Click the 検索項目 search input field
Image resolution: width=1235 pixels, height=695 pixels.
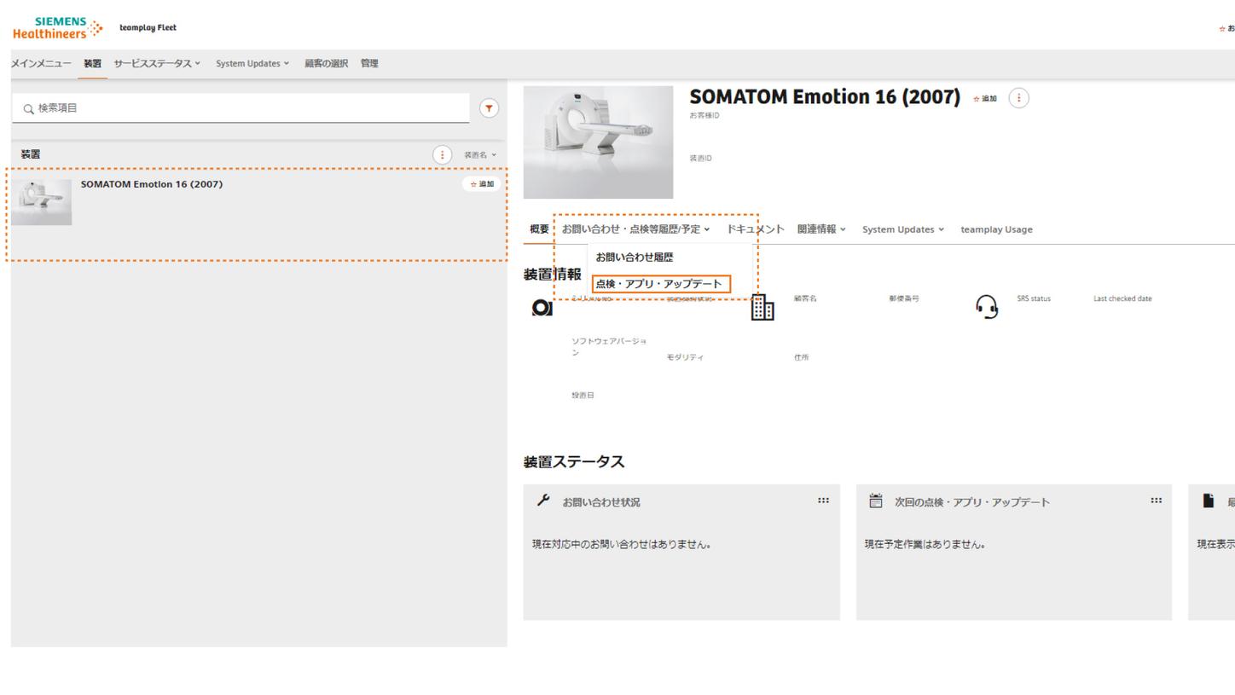239,107
